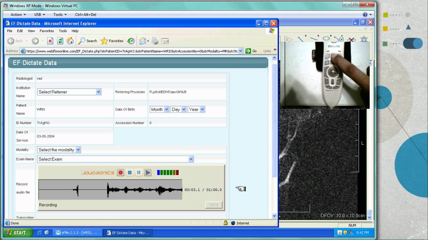Expand the Select Exam dropdown
Screen dimensions: 428x240
pyautogui.click(x=115, y=159)
